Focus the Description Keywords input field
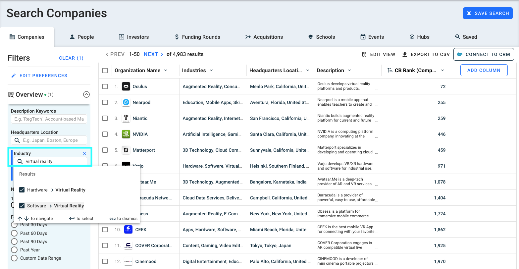Image resolution: width=519 pixels, height=269 pixels. pos(49,119)
